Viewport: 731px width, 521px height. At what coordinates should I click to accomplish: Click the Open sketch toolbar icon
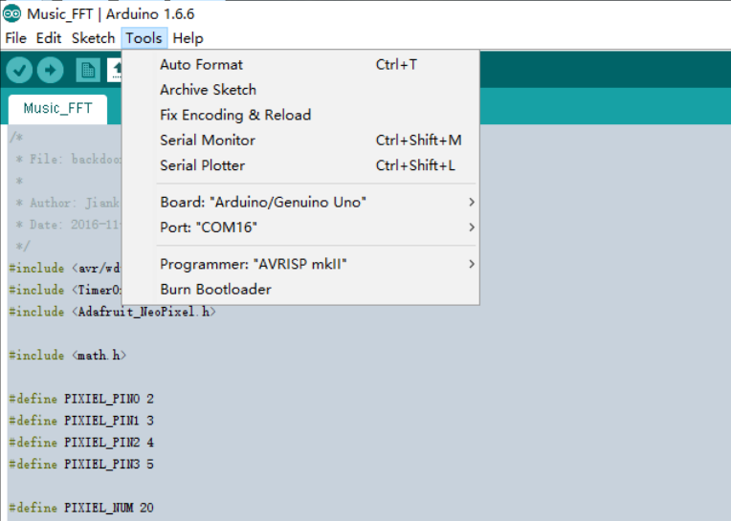point(115,71)
